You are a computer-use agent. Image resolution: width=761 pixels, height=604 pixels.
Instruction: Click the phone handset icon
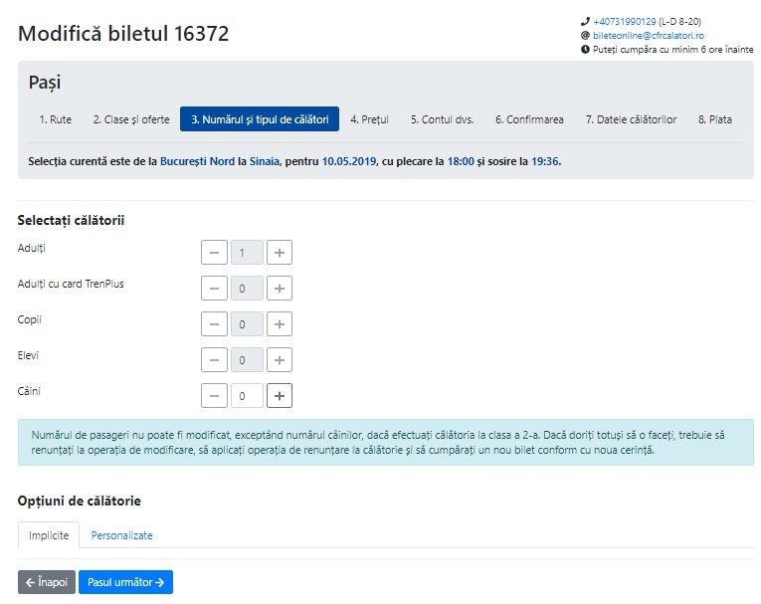pyautogui.click(x=585, y=21)
